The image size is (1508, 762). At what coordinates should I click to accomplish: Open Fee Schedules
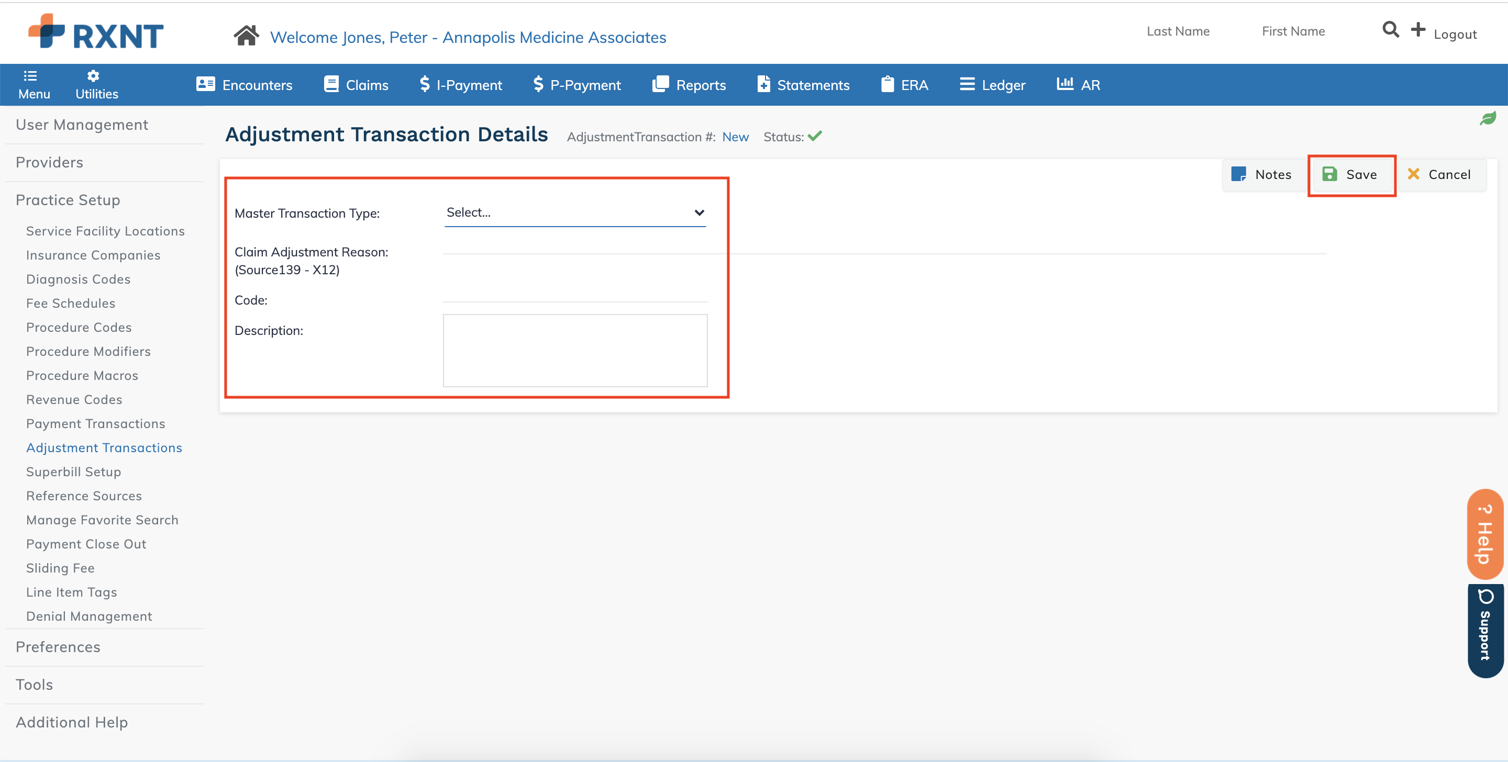point(70,303)
